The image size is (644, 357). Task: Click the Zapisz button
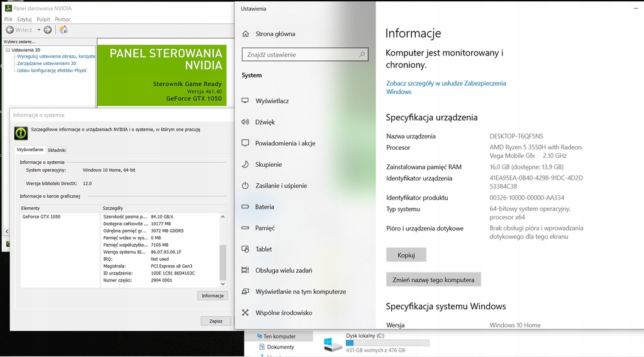pyautogui.click(x=216, y=321)
